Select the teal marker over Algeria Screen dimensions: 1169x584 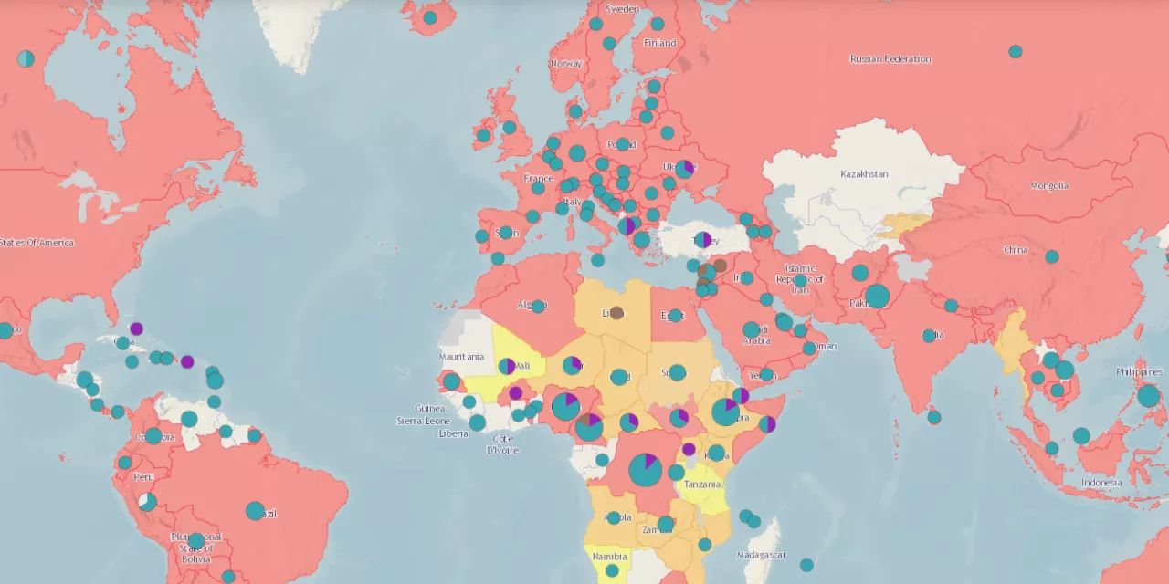coord(538,306)
